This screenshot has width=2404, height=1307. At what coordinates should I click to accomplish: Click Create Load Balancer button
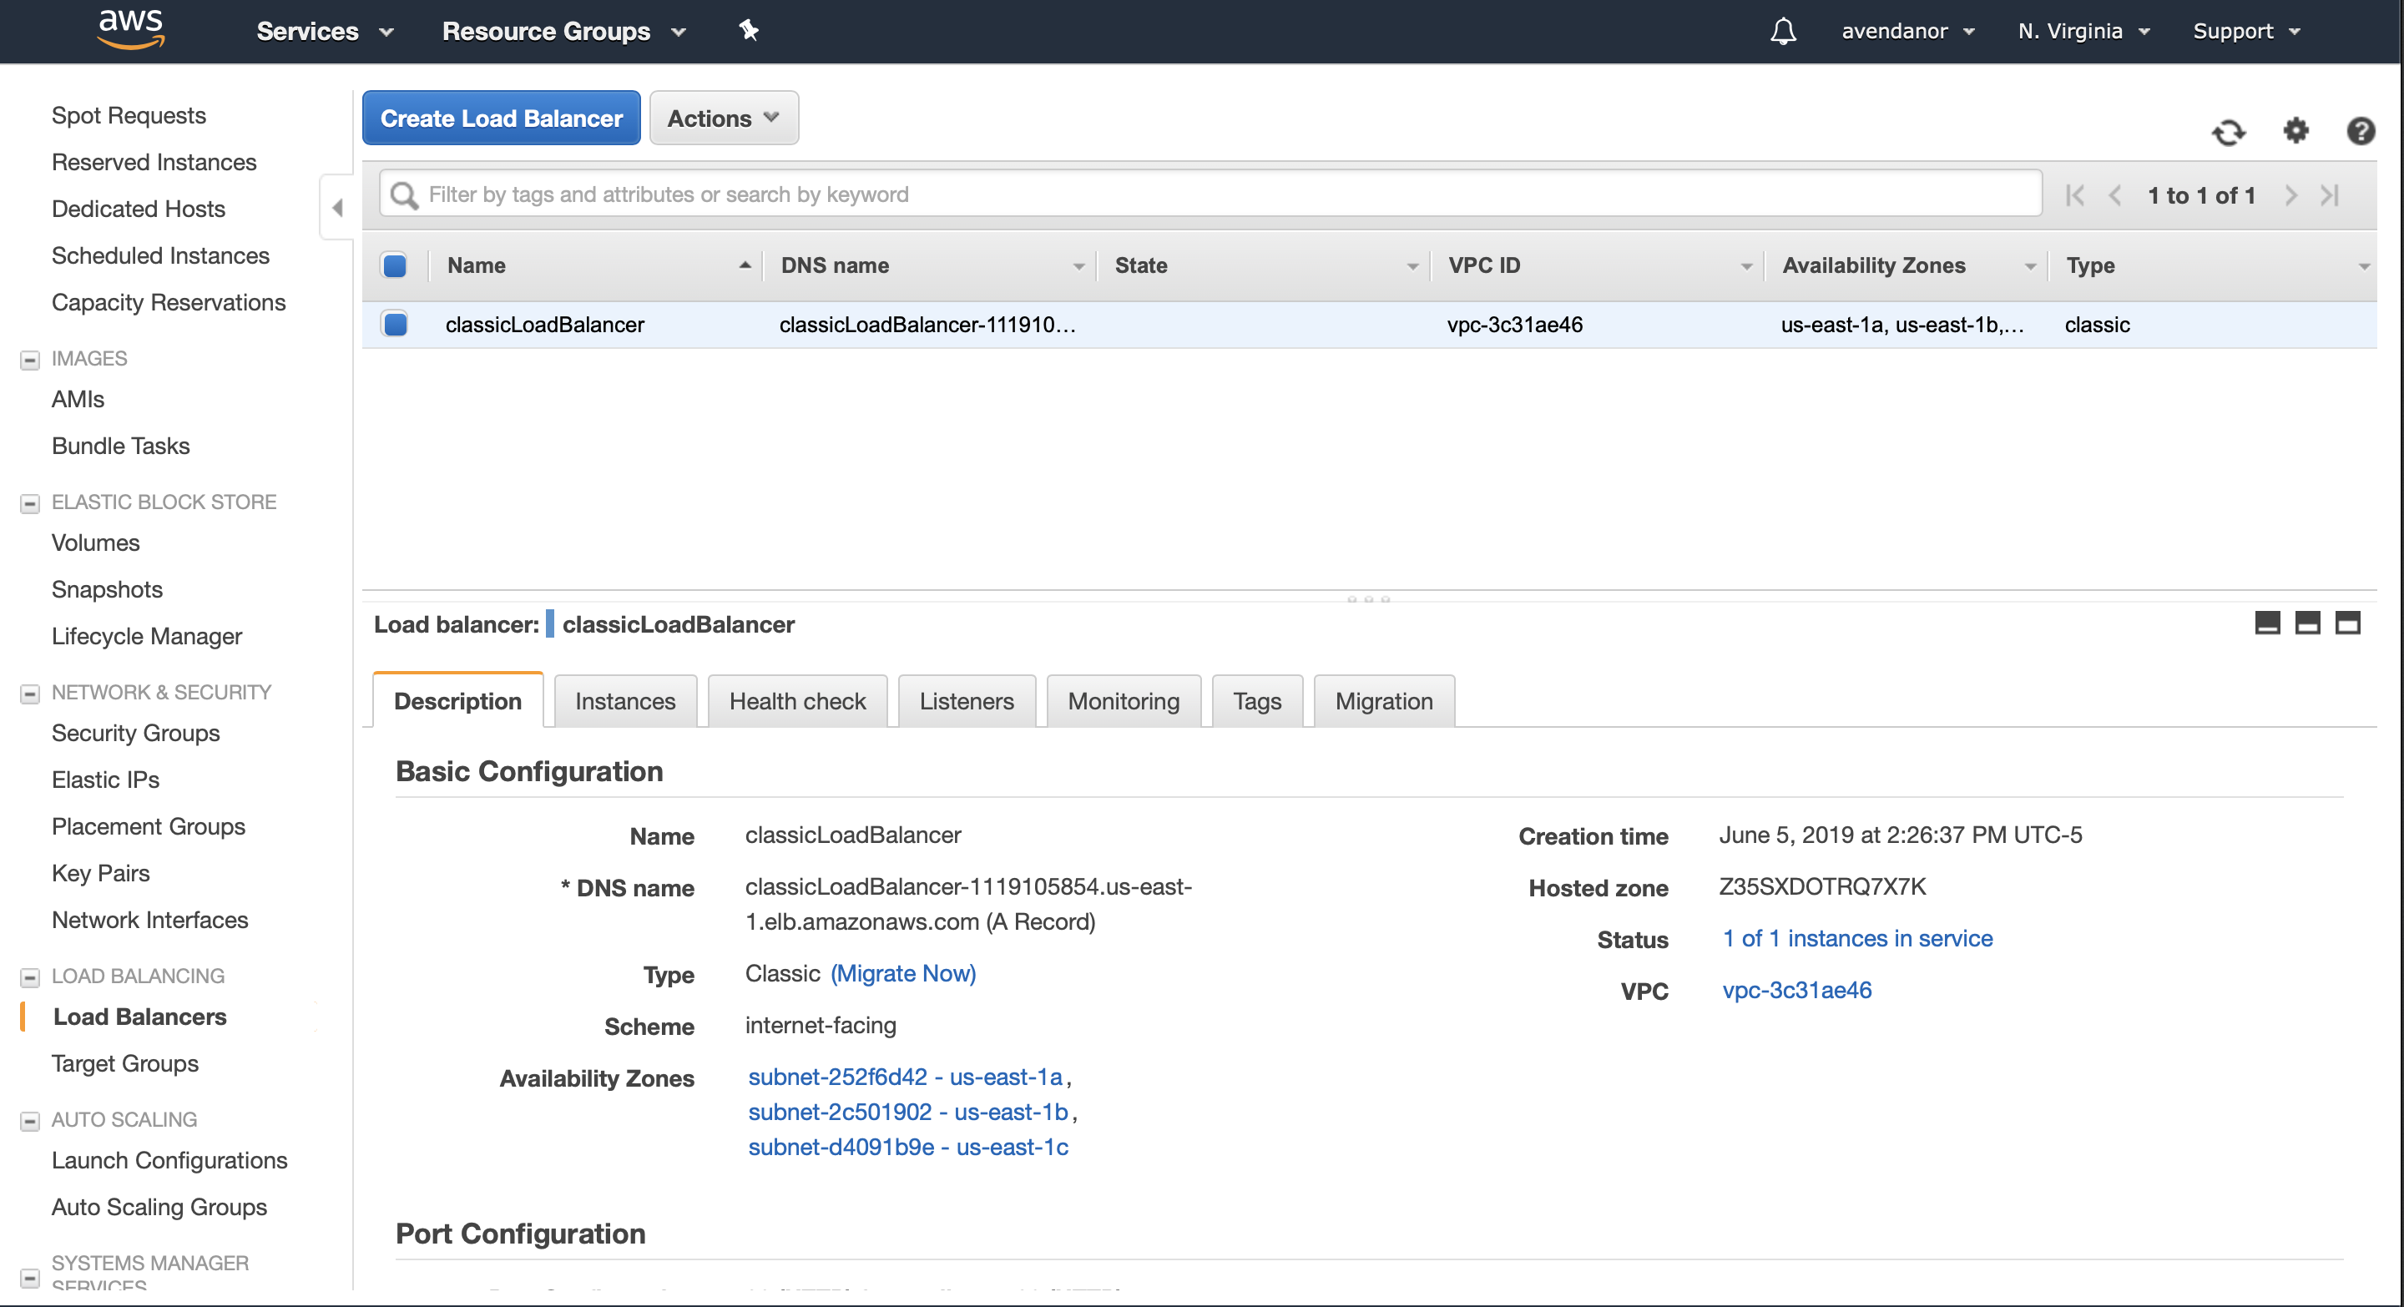[501, 119]
